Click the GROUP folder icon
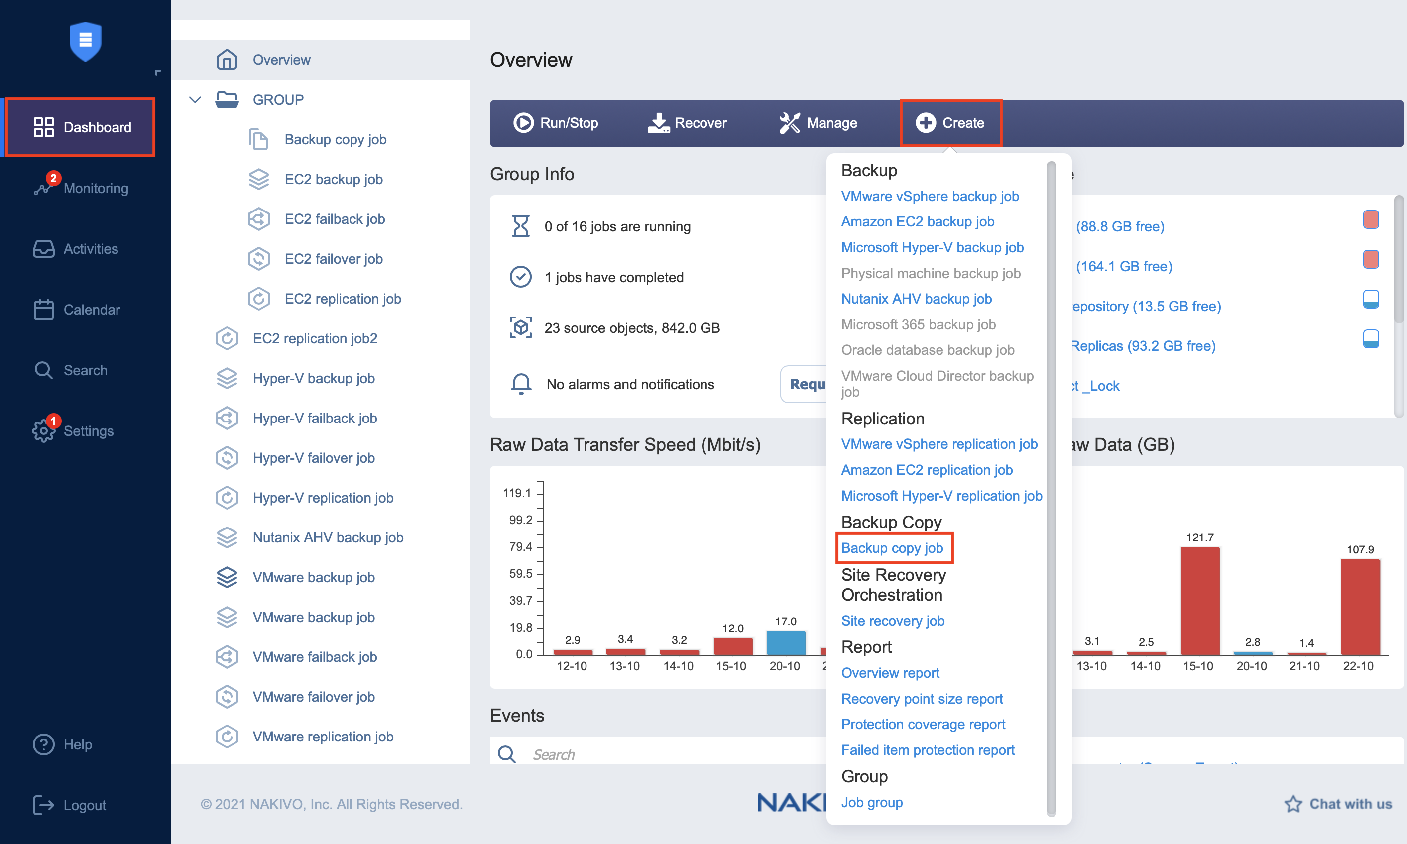Image resolution: width=1407 pixels, height=844 pixels. pos(227,99)
